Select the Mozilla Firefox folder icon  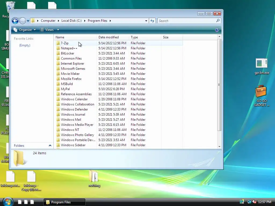(58, 79)
